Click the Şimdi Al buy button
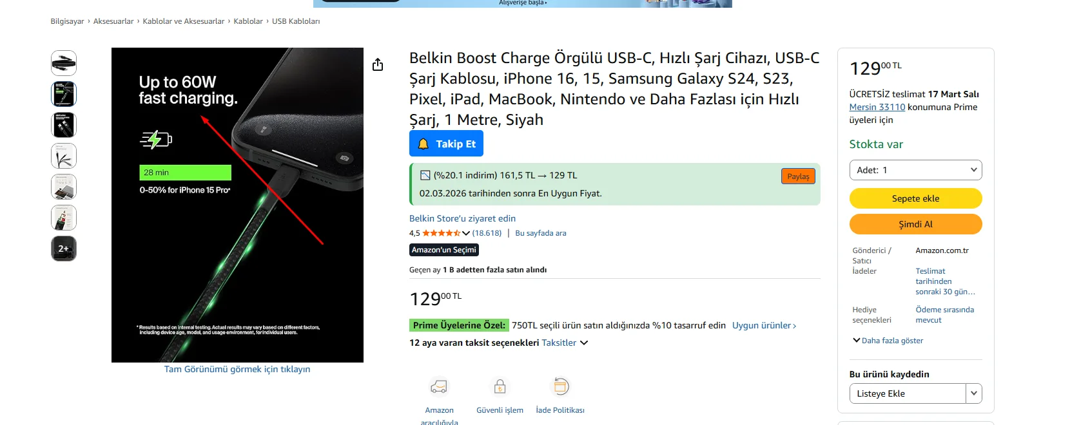This screenshot has width=1090, height=425. [x=915, y=224]
